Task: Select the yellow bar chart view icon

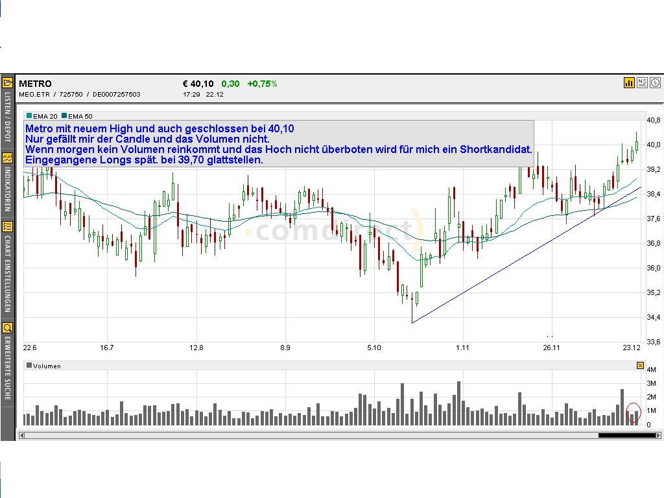Action: pos(629,82)
